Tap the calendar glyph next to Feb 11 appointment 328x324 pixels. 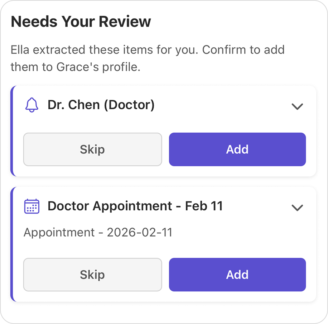point(32,206)
